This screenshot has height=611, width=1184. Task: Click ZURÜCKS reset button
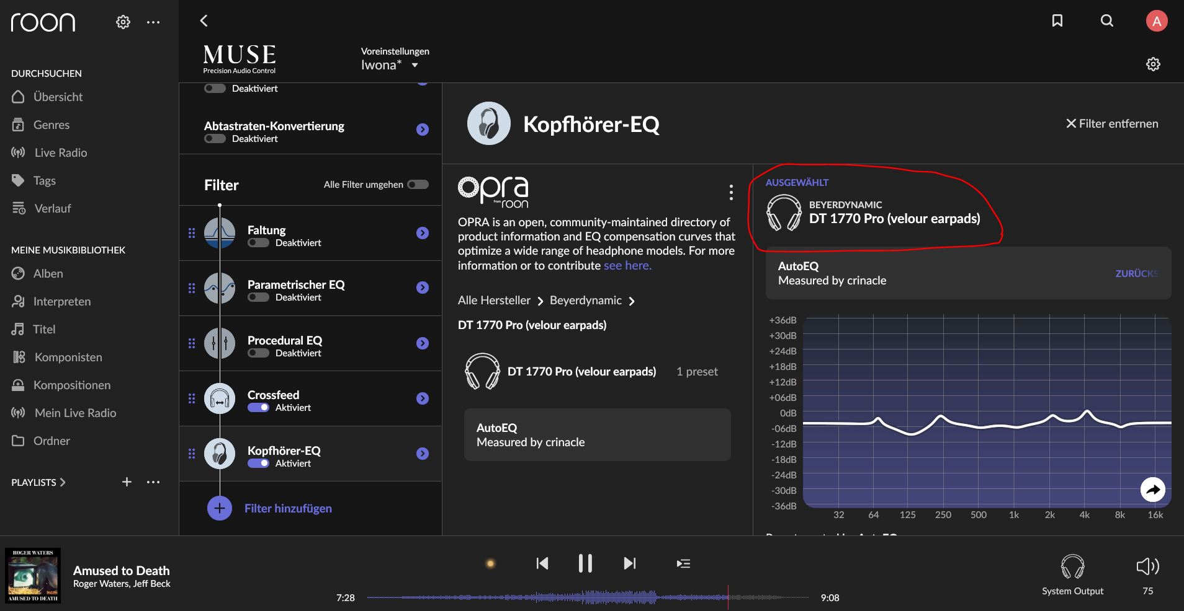(x=1136, y=273)
